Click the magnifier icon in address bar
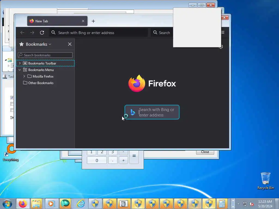Screen dimensions: 279x209 (x=53, y=33)
